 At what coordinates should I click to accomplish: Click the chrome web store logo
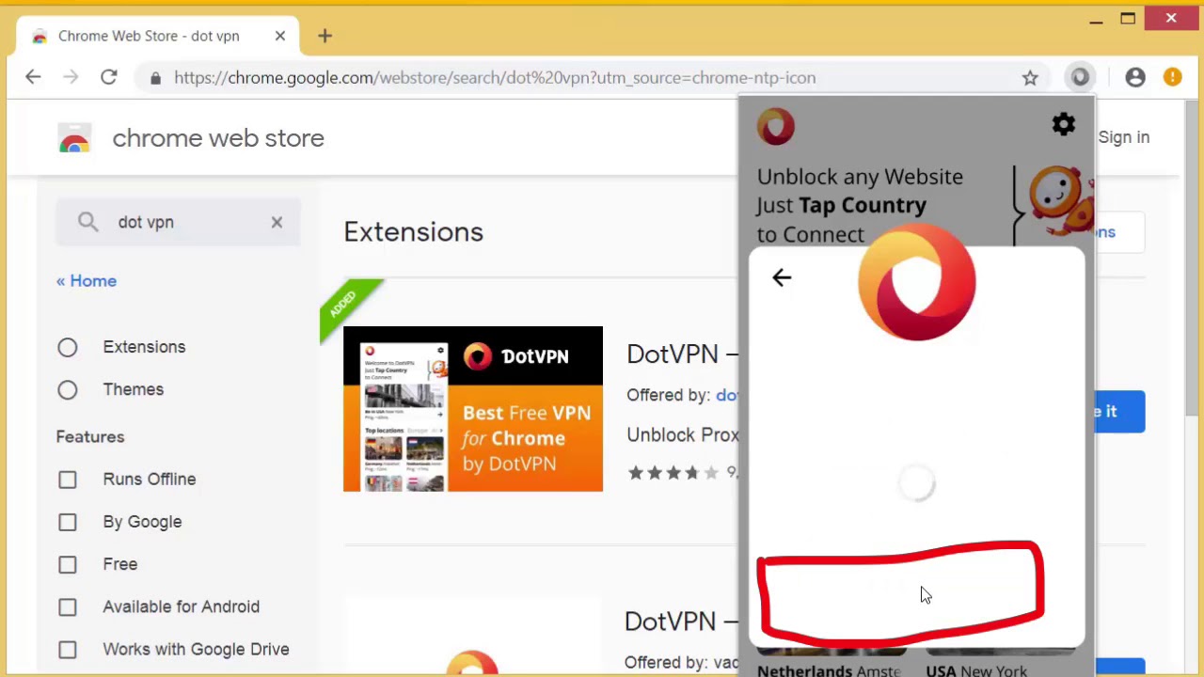tap(74, 138)
